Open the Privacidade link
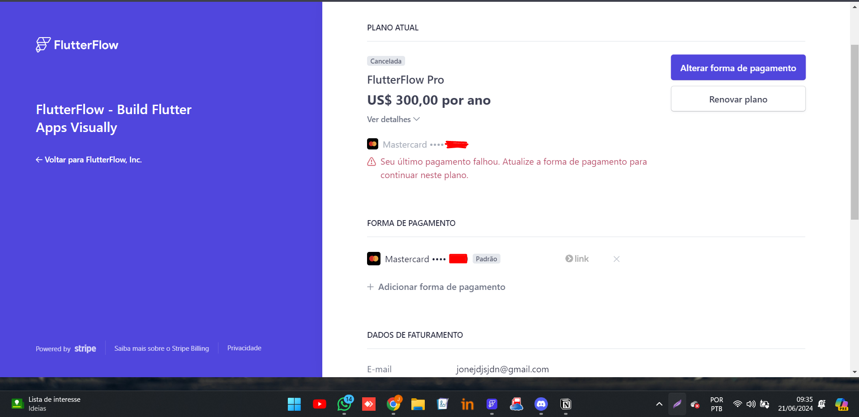The image size is (859, 417). tap(244, 348)
